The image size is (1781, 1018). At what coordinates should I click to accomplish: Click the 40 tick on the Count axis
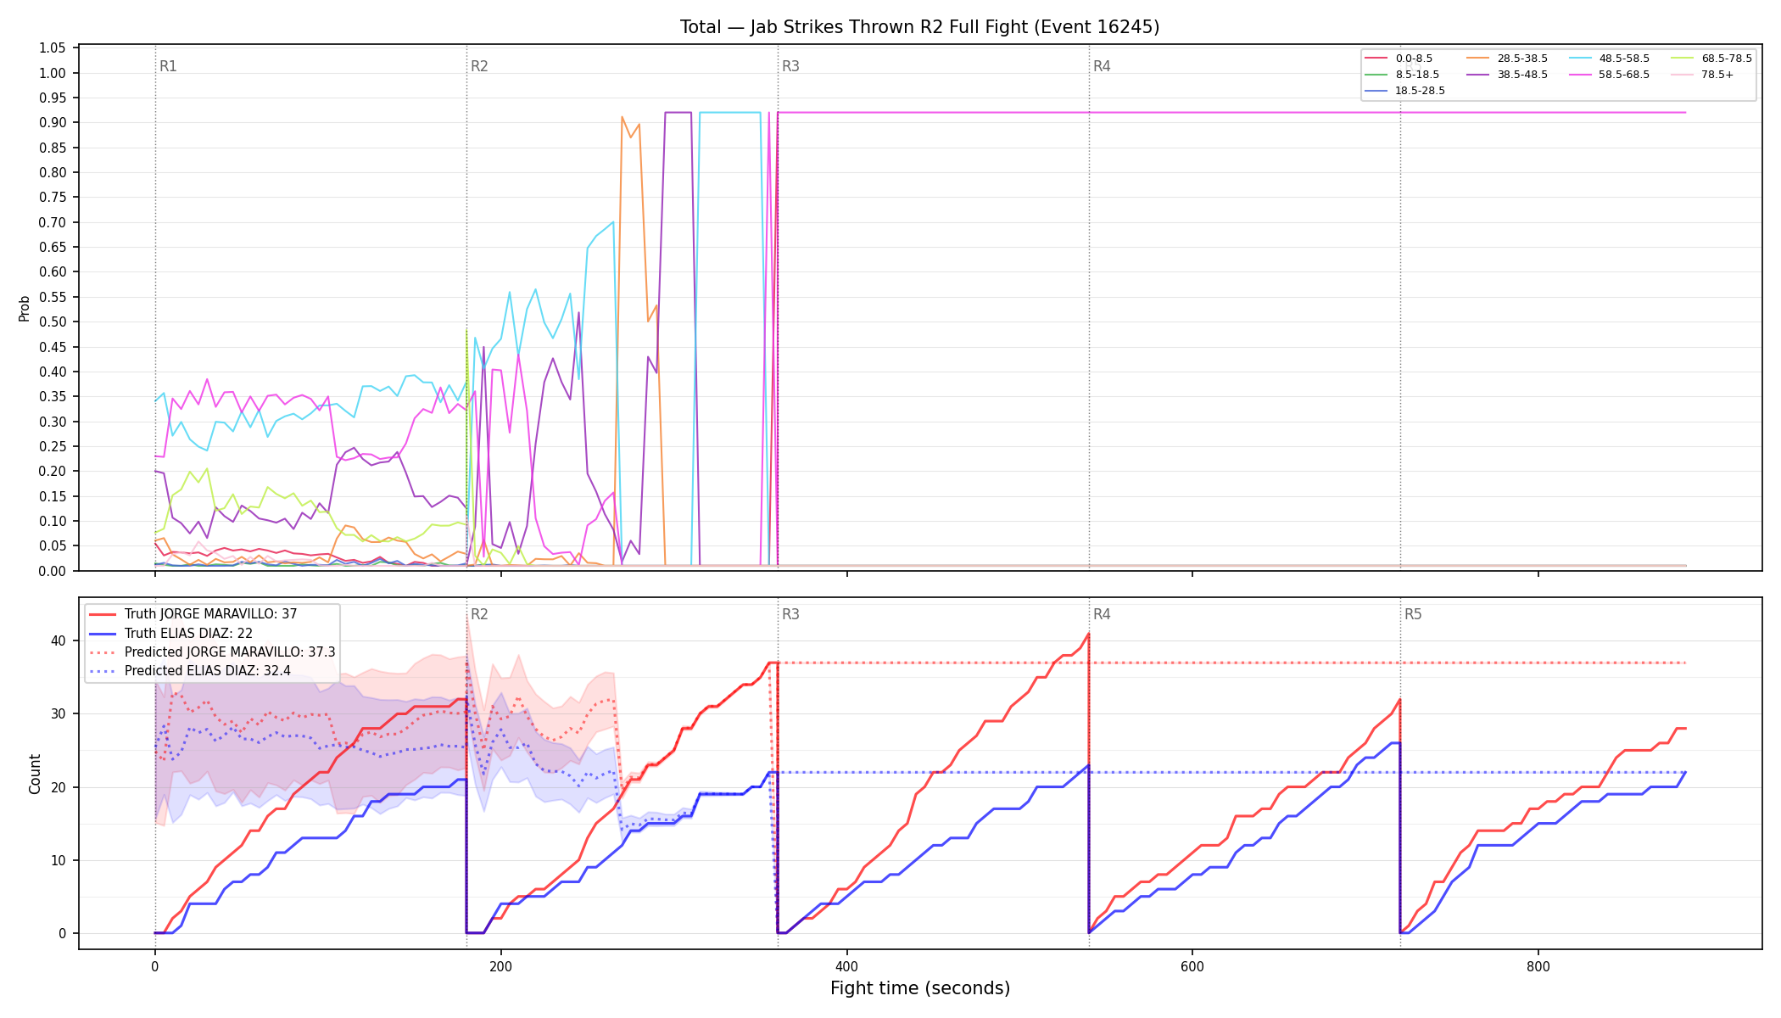click(x=59, y=641)
